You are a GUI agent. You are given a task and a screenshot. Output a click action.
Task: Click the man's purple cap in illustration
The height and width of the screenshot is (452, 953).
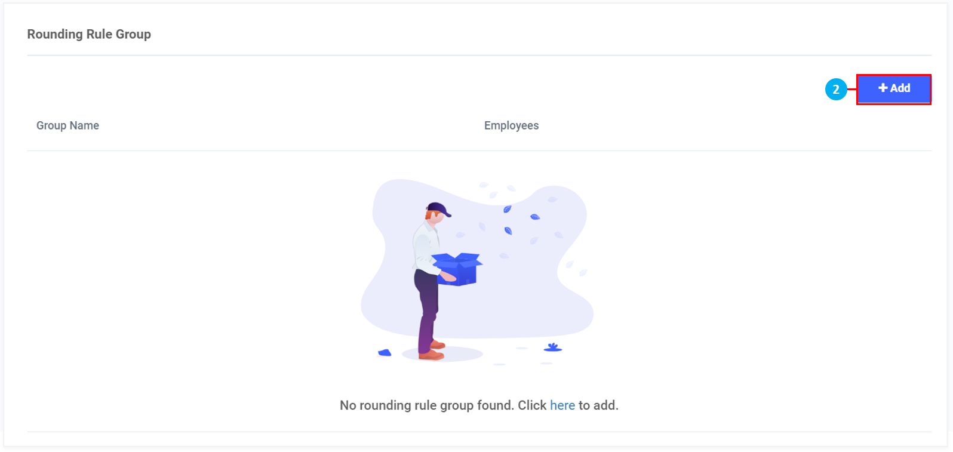point(438,210)
